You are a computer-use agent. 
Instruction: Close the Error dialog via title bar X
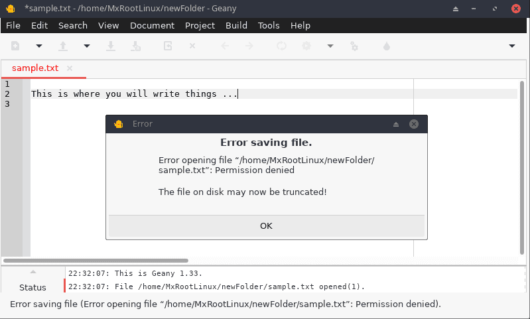pyautogui.click(x=414, y=124)
